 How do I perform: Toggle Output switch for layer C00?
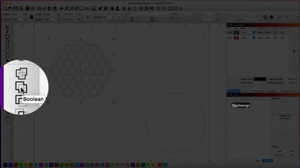[276, 32]
